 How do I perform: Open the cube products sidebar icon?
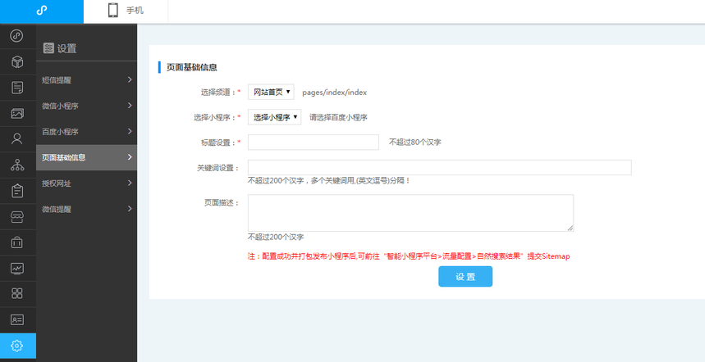[17, 62]
